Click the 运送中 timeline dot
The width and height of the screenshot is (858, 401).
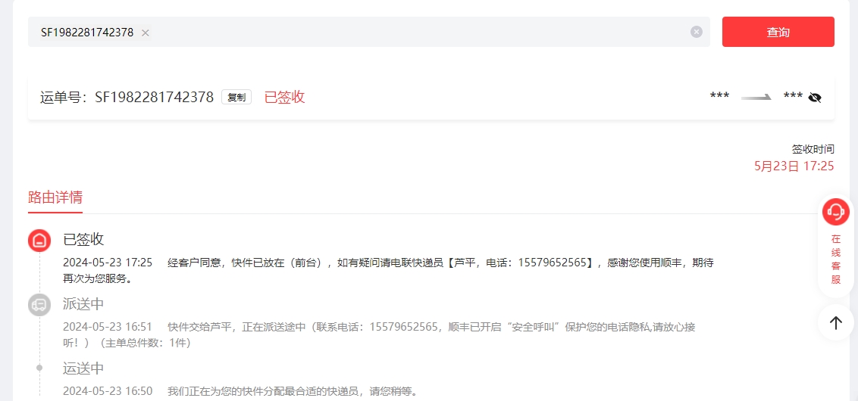coord(39,368)
